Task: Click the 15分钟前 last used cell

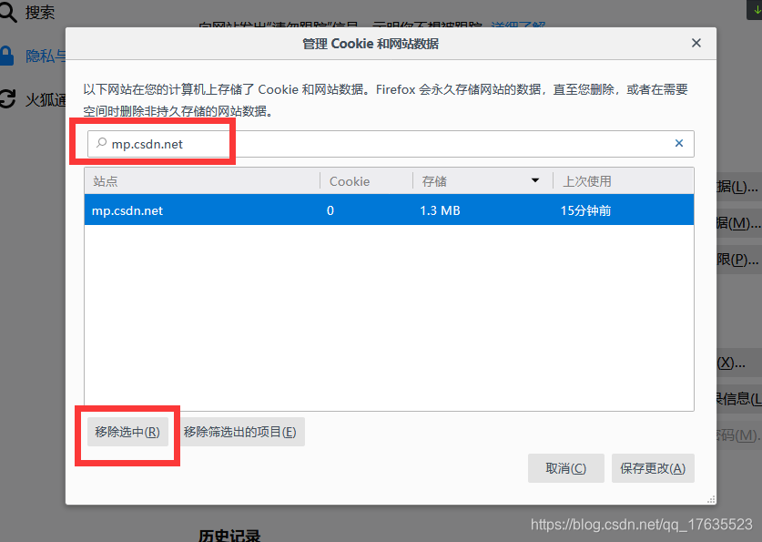Action: [585, 210]
